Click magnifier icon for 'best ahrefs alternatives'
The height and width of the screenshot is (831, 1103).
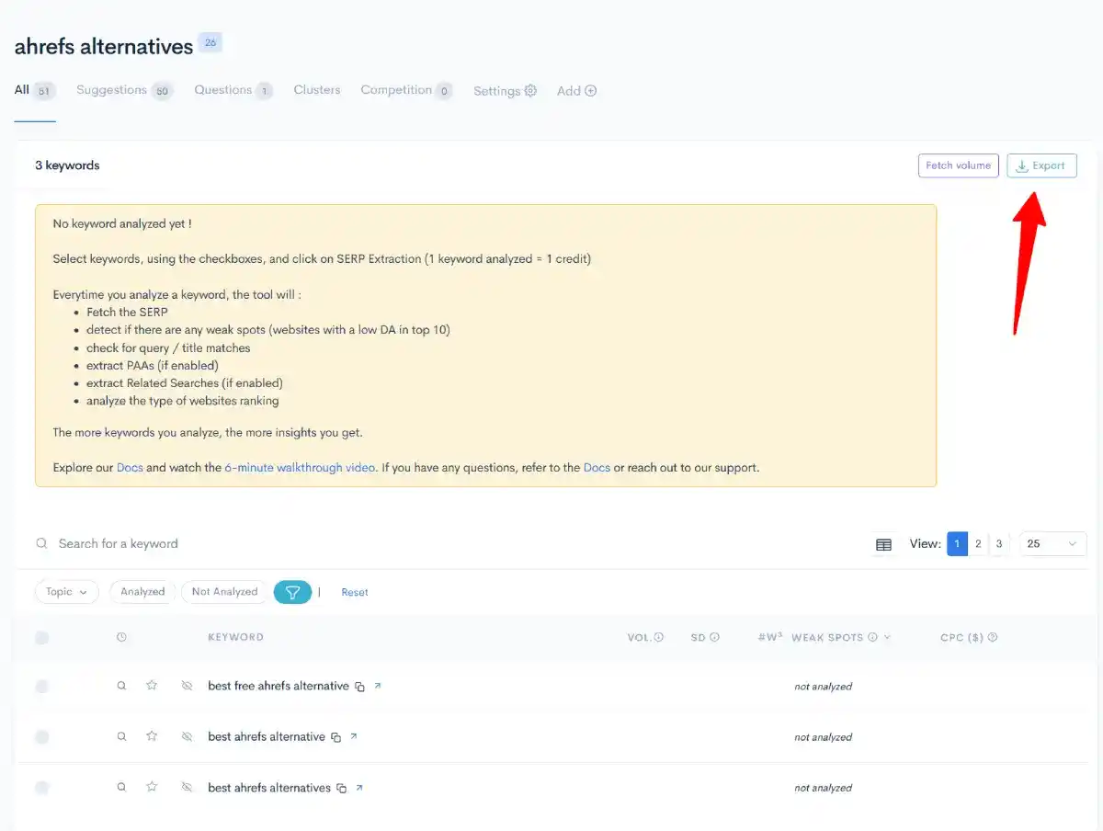(x=121, y=787)
